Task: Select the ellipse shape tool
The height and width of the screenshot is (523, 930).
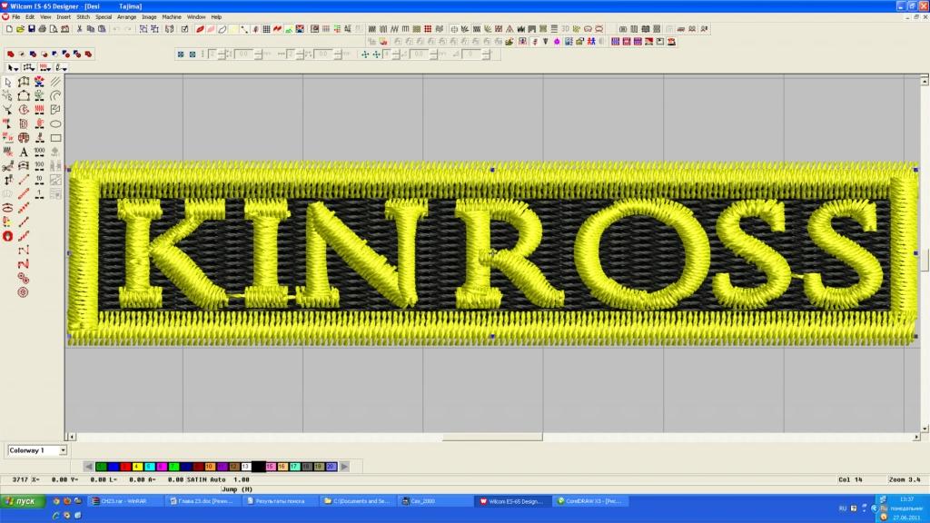Action: tap(55, 123)
